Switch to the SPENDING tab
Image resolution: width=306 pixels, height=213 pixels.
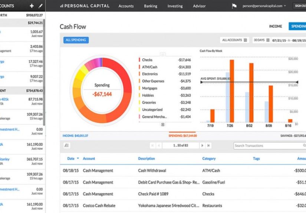[297, 26]
